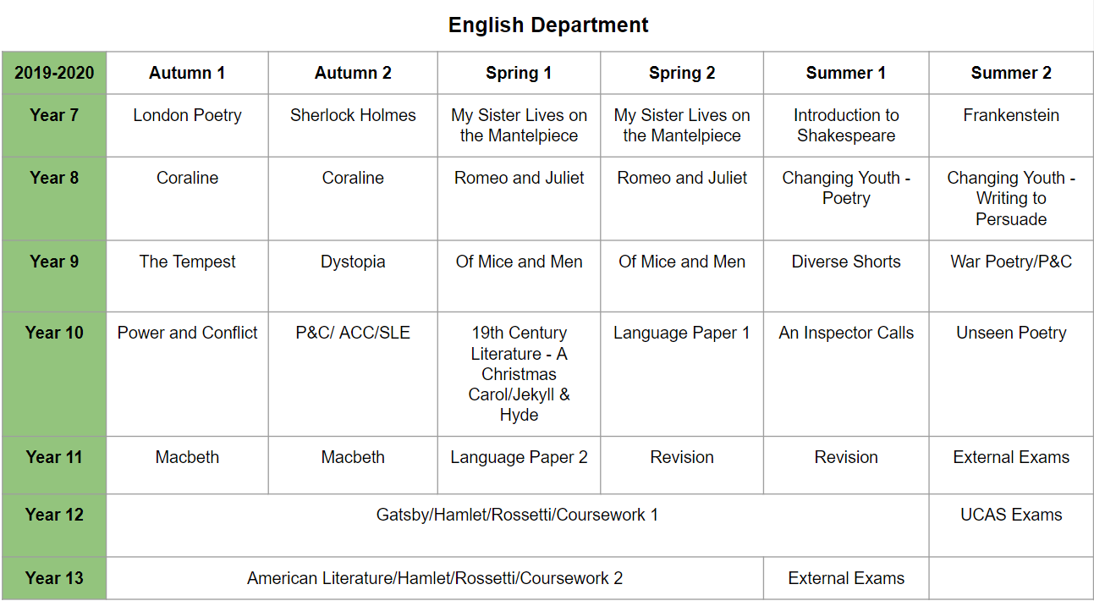Select the 'UCAS Exams' cell
This screenshot has width=1094, height=601.
coord(1011,525)
